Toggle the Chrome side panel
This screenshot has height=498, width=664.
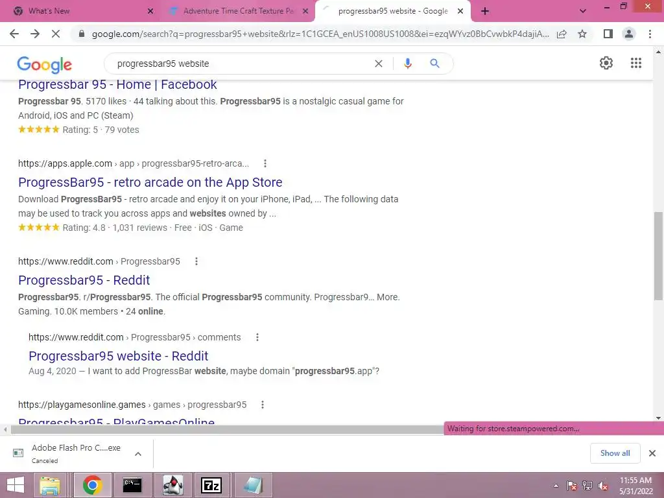pos(608,34)
